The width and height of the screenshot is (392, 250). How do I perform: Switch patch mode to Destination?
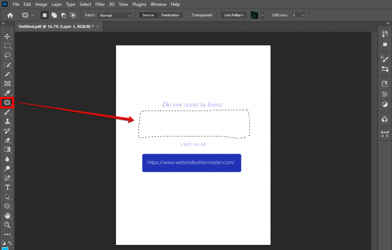170,15
